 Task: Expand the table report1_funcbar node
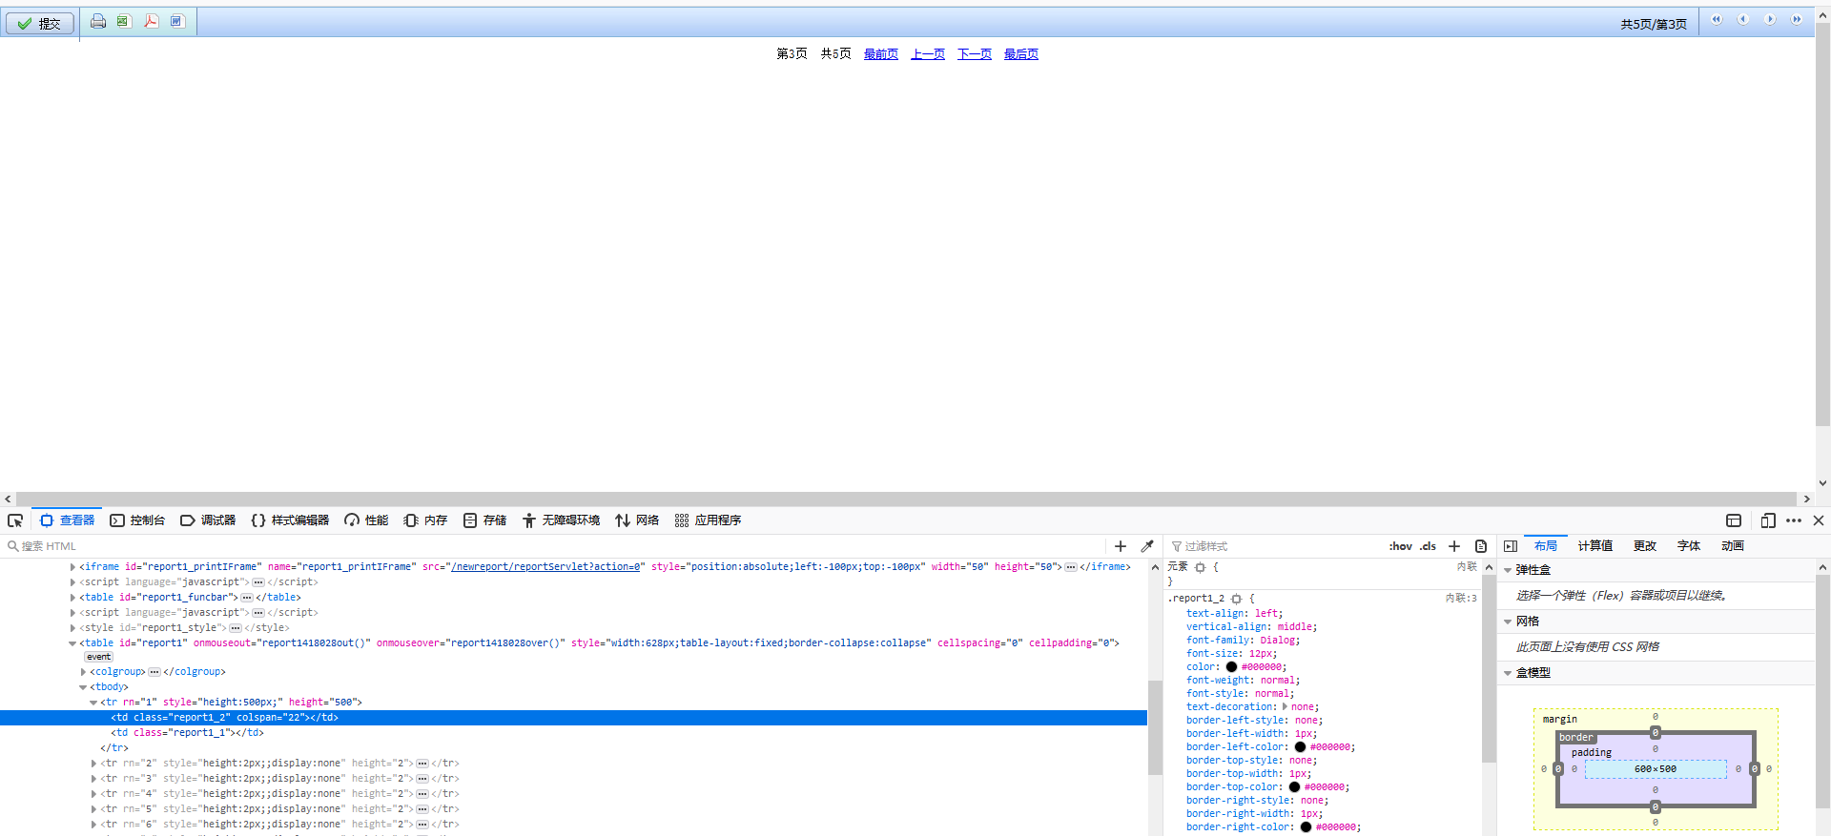(72, 598)
